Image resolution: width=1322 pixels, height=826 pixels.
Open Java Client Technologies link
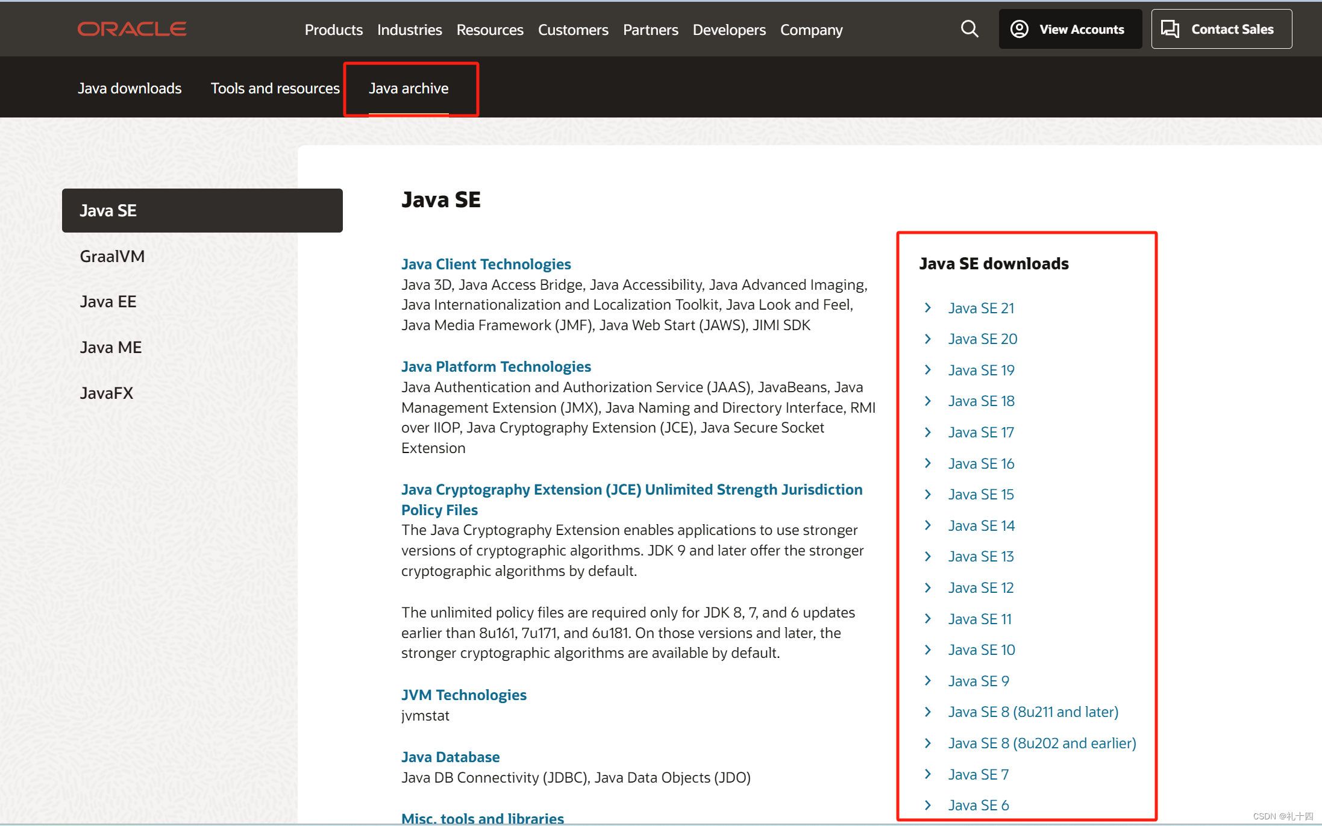coord(486,264)
